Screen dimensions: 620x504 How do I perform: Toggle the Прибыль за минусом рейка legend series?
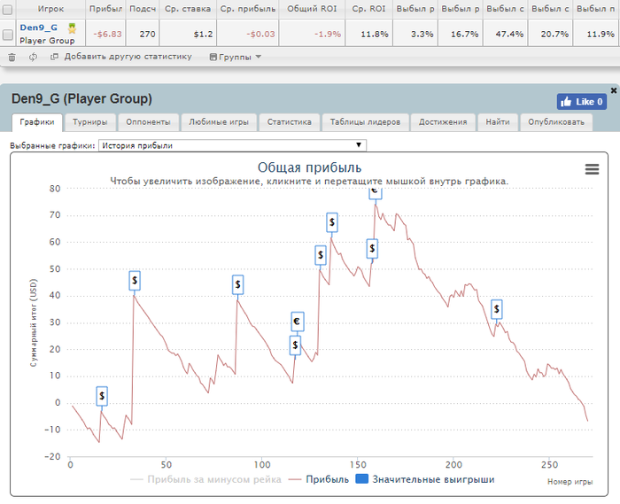pos(206,479)
